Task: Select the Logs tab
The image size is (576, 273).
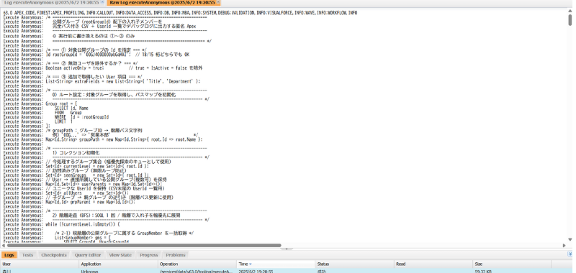Action: [x=9, y=255]
